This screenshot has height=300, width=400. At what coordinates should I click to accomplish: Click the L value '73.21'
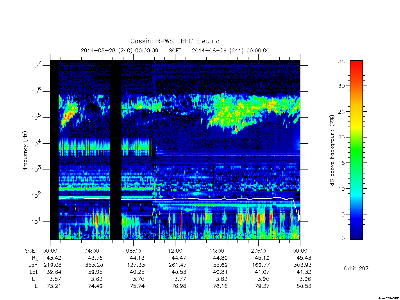(54, 286)
